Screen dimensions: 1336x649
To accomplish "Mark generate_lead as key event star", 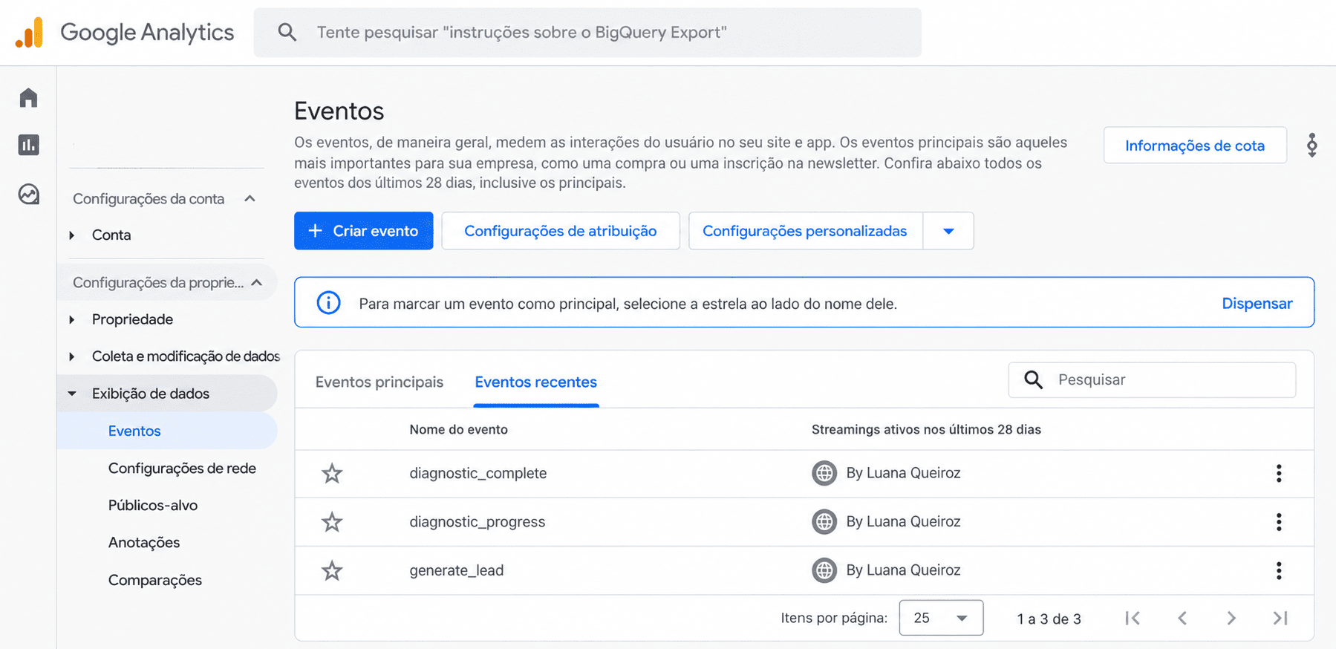I will 332,571.
